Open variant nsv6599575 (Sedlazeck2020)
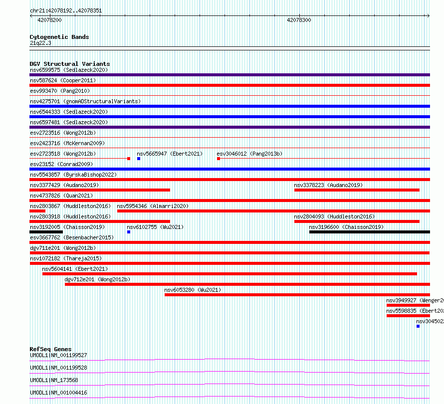Viewport: 444px width, 404px height. (x=69, y=70)
